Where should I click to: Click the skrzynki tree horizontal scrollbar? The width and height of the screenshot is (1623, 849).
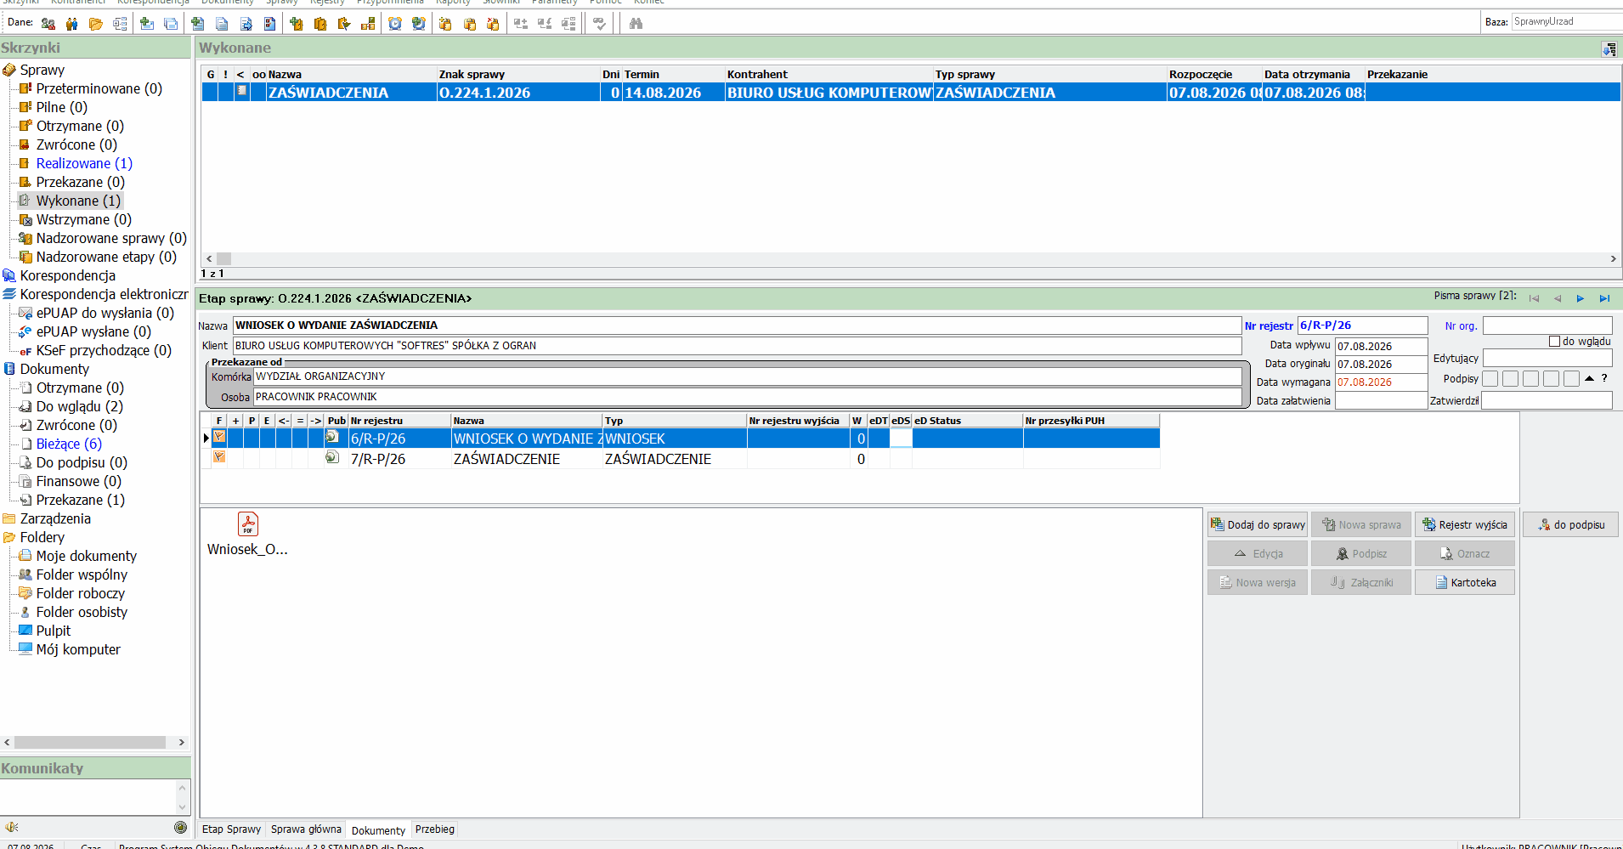tap(90, 742)
